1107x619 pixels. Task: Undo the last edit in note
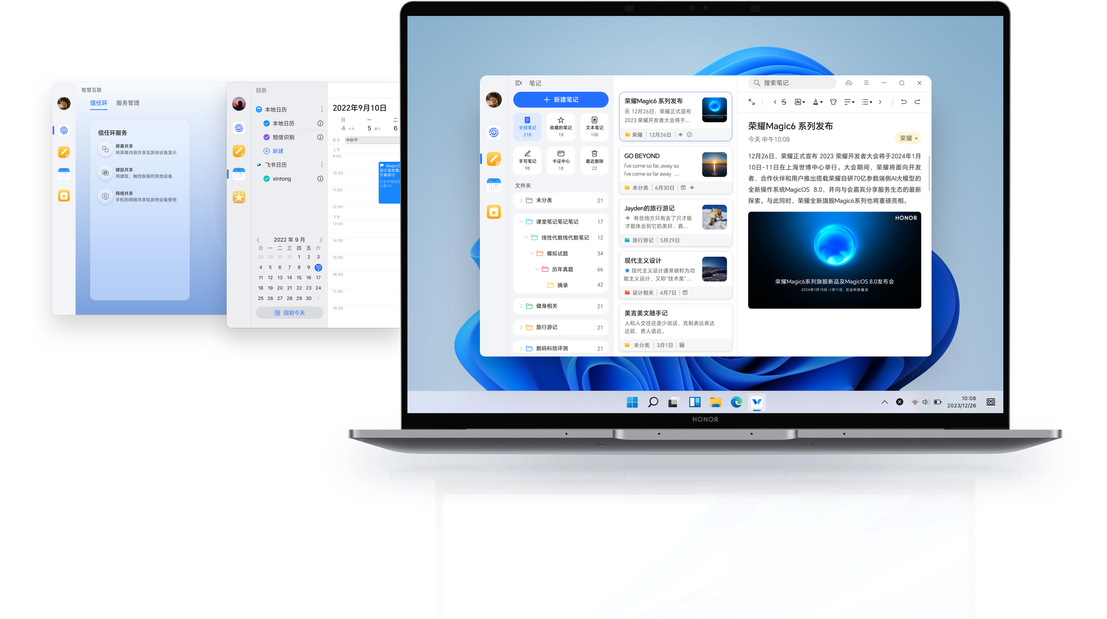pos(903,102)
